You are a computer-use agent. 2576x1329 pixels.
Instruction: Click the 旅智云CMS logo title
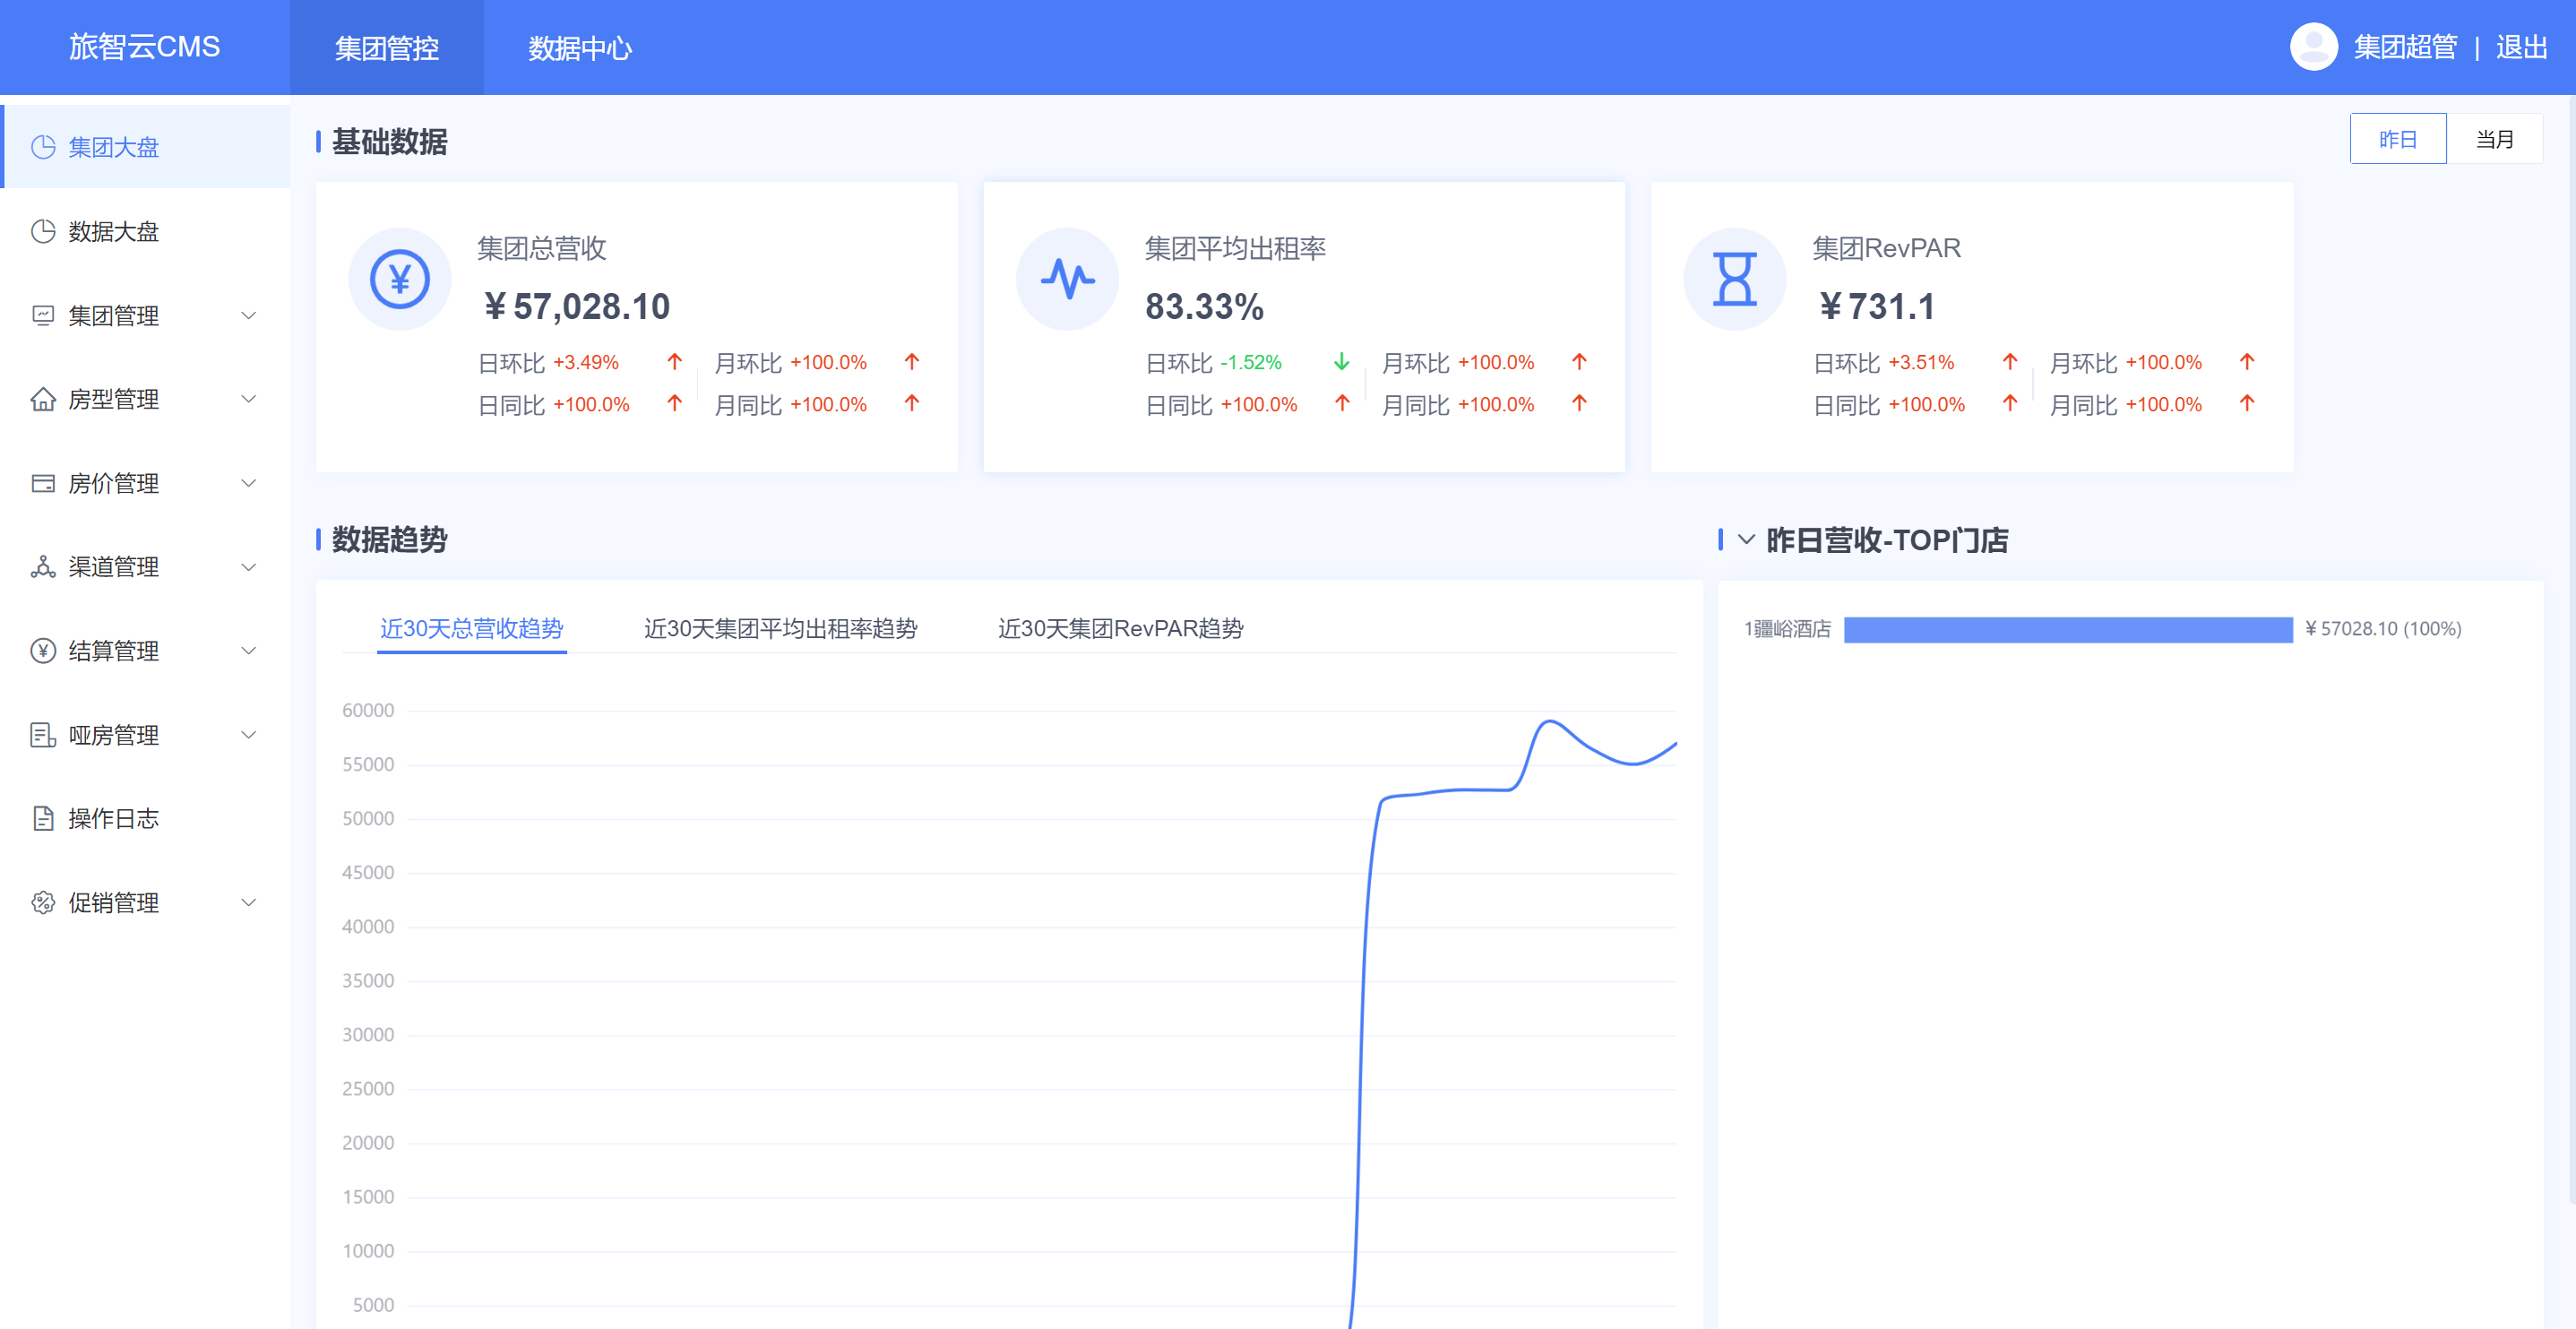(x=144, y=47)
